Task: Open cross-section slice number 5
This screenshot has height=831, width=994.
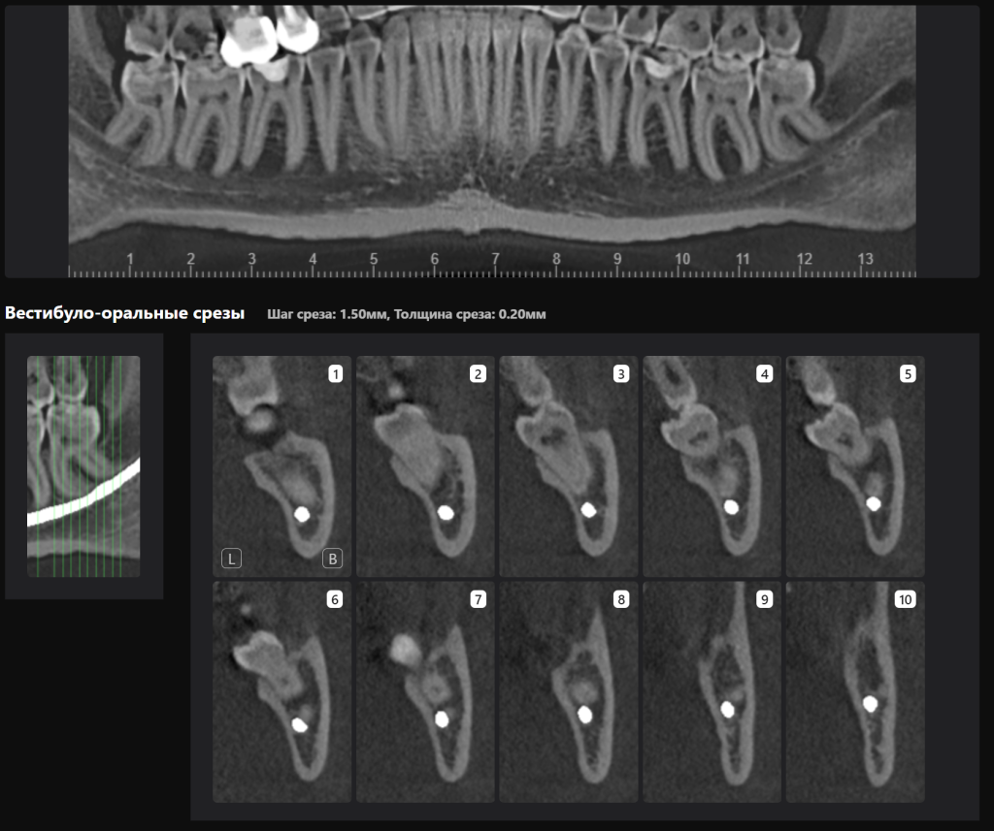Action: pos(855,466)
